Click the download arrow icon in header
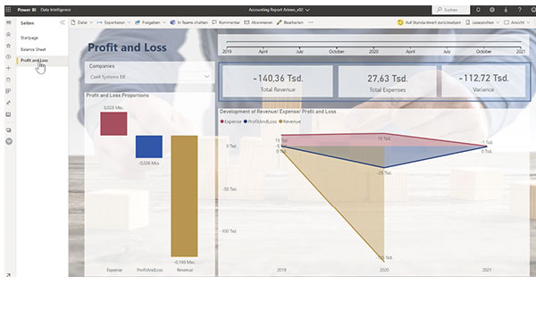The image size is (536, 335). point(506,10)
